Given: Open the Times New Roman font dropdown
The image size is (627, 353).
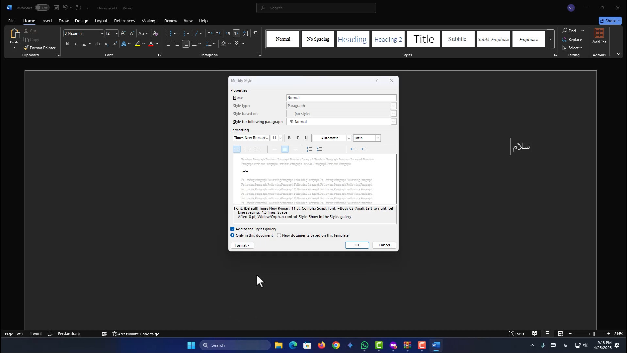Looking at the screenshot, I should [x=267, y=138].
